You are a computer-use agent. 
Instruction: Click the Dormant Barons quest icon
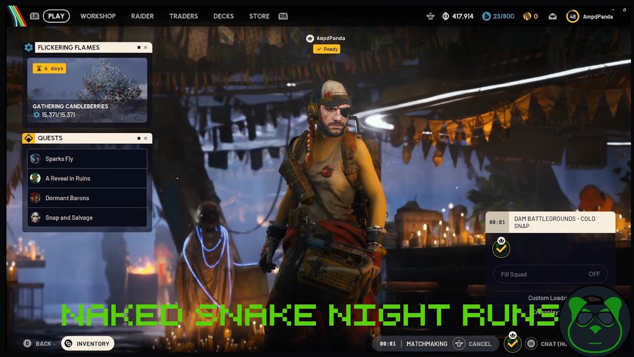pos(35,198)
